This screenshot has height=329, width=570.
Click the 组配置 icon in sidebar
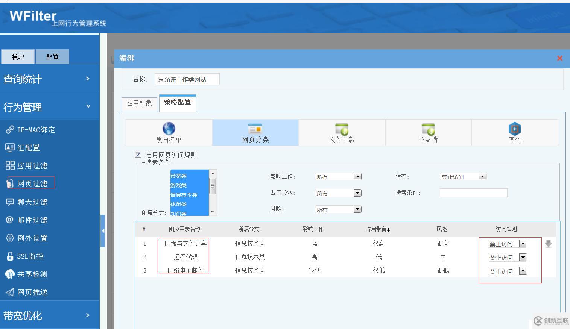tap(10, 147)
